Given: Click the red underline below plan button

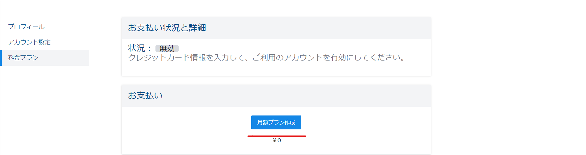Looking at the screenshot, I should coord(277,136).
